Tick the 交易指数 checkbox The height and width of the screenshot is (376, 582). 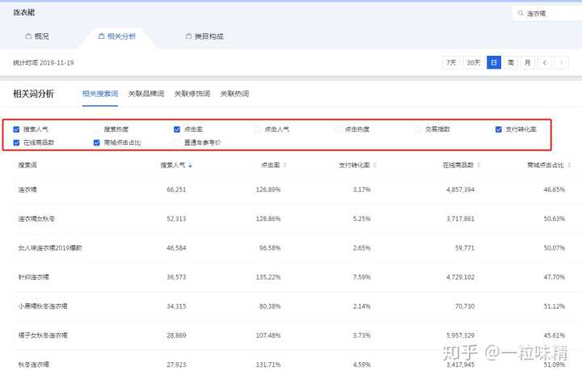click(x=418, y=129)
